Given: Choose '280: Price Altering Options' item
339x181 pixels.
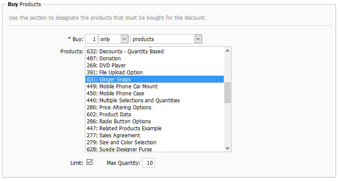Looking at the screenshot, I should click(x=119, y=108).
